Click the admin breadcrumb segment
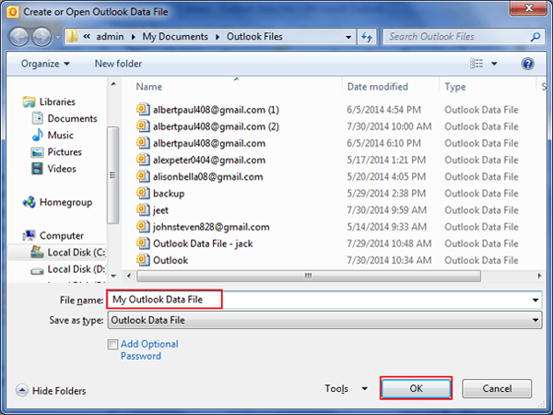553x415 pixels. pyautogui.click(x=110, y=37)
